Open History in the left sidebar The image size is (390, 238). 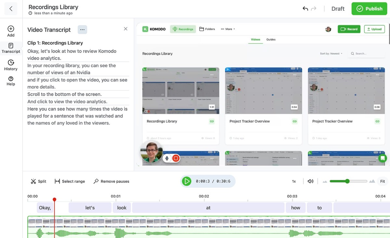[11, 65]
